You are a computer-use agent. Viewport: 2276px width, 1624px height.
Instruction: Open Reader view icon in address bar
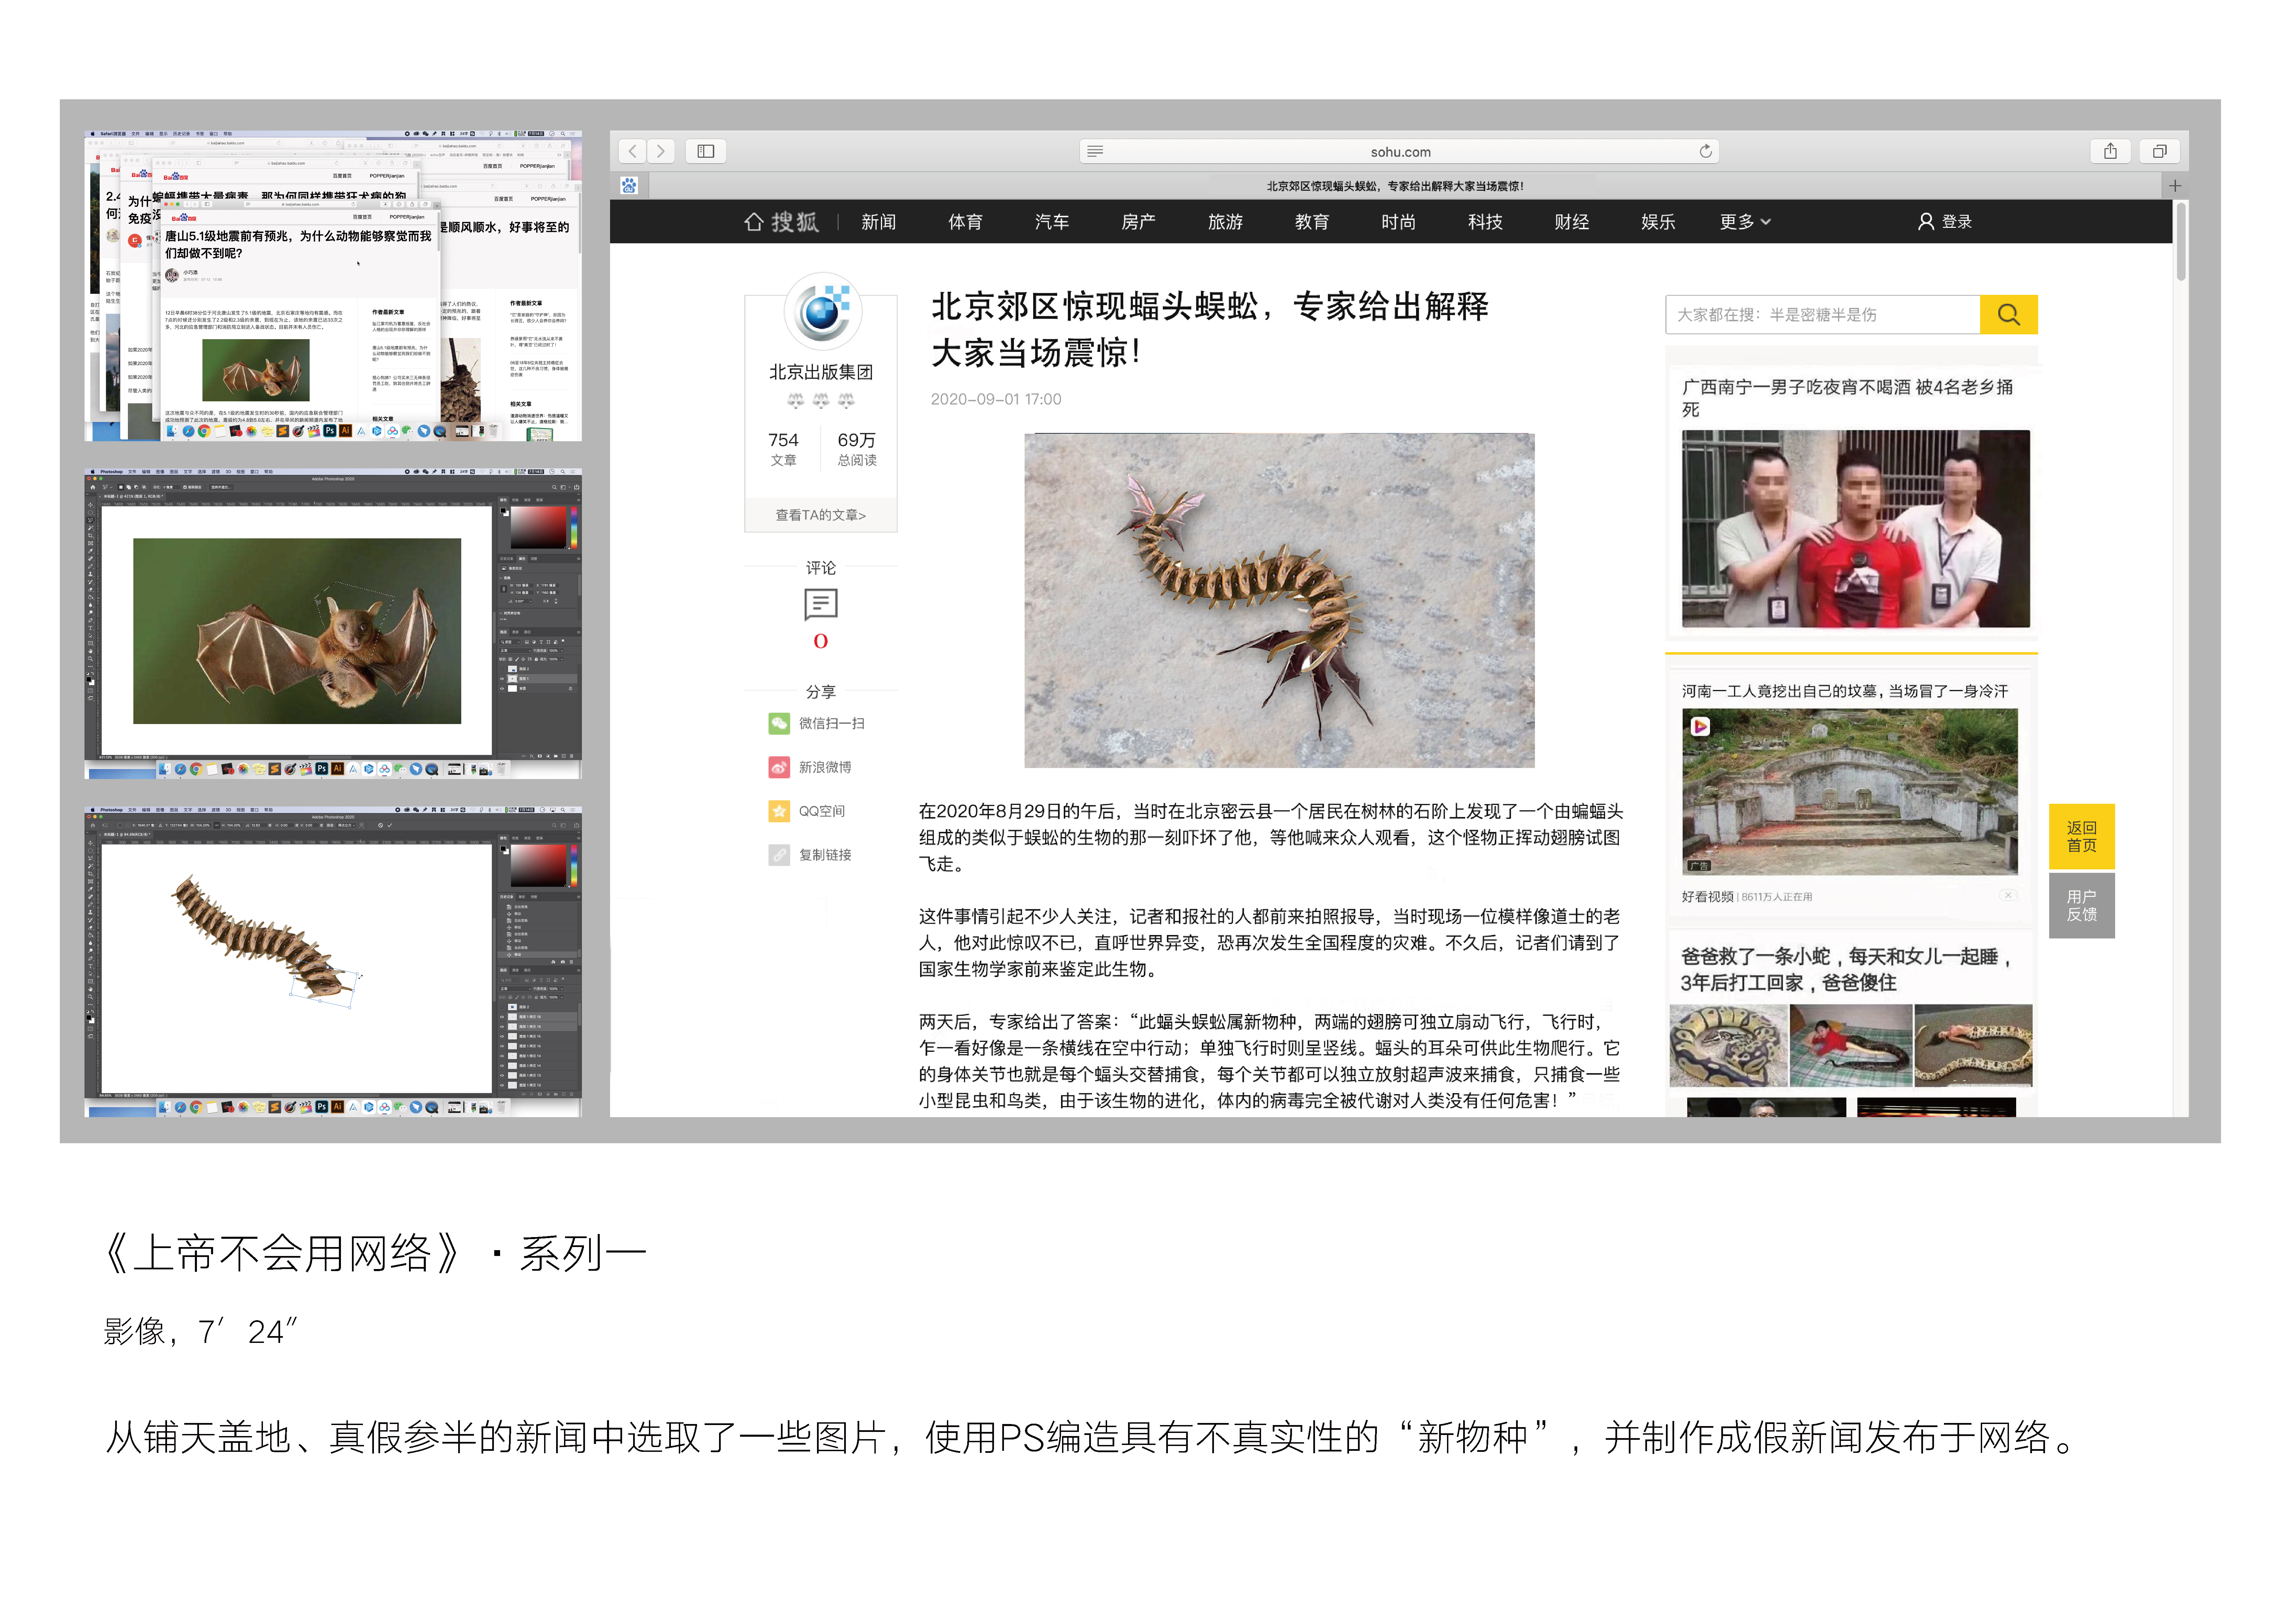click(1095, 152)
